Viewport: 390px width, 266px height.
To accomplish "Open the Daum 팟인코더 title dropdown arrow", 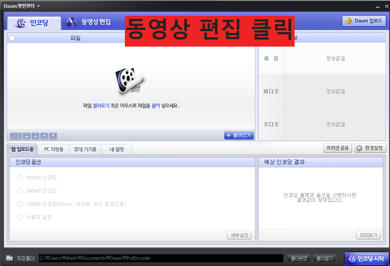I will point(38,6).
